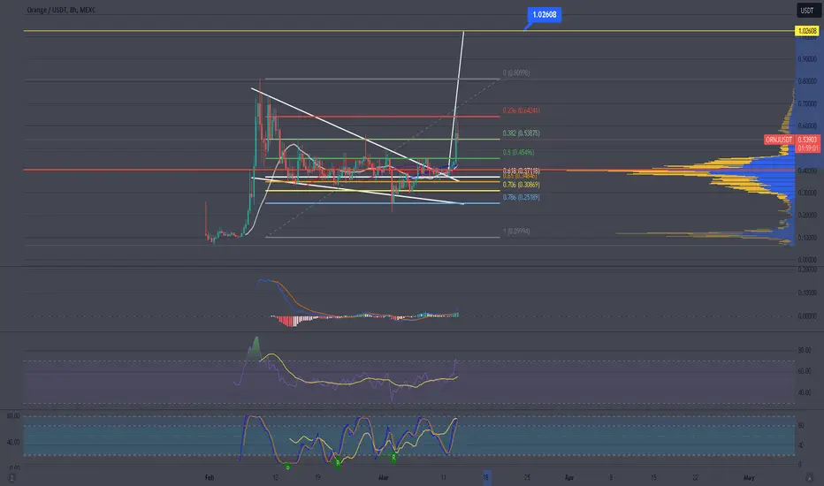
Task: Click the 0.90000 price axis label
Action: pyautogui.click(x=807, y=59)
